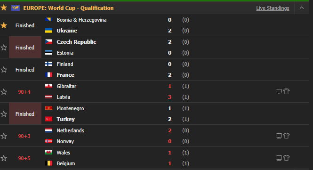Open shirt lineups icon for Wales vs Belgium
This screenshot has width=313, height=170.
[286, 158]
